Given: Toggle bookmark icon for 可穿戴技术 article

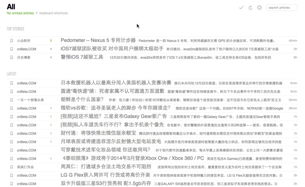Looking at the screenshot, I should [11, 150].
